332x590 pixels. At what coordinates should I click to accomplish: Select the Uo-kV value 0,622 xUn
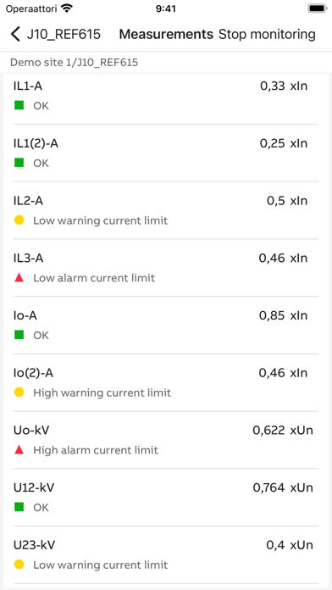(x=283, y=430)
